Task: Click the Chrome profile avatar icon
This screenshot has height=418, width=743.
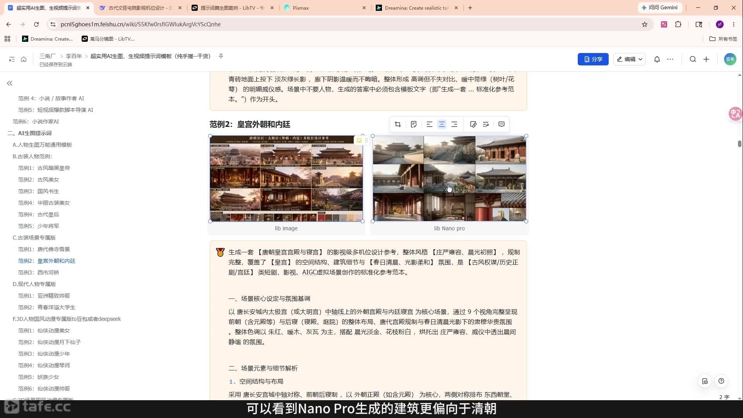Action: [x=720, y=24]
